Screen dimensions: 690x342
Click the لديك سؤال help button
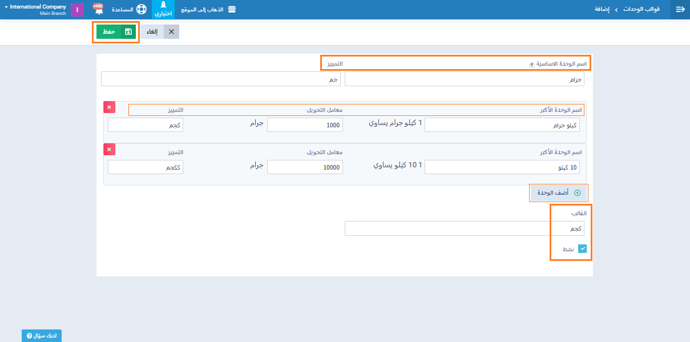tap(42, 336)
